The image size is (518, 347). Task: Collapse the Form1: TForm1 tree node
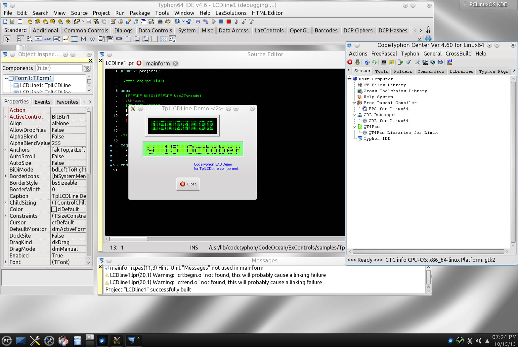tap(6, 78)
